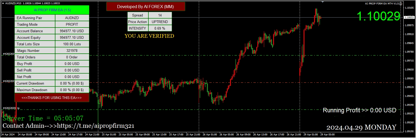Select the Magic Number 321978 field
The image size is (416, 138).
(72, 51)
